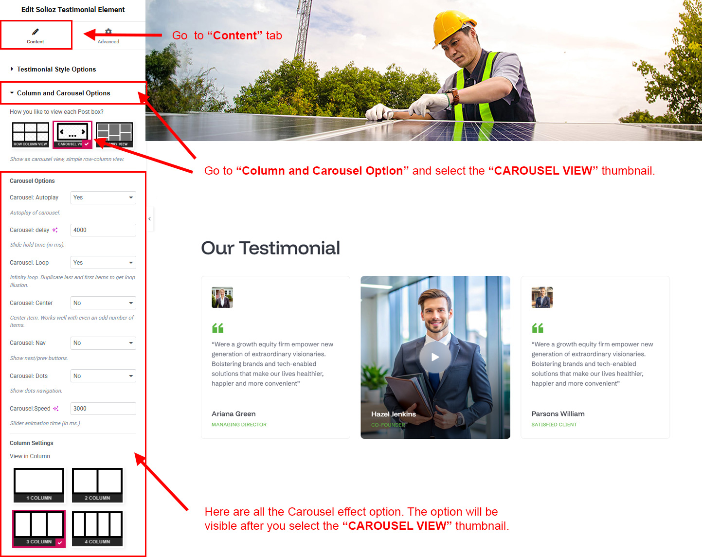
Task: Open the Content tab pencil icon
Action: 36,32
